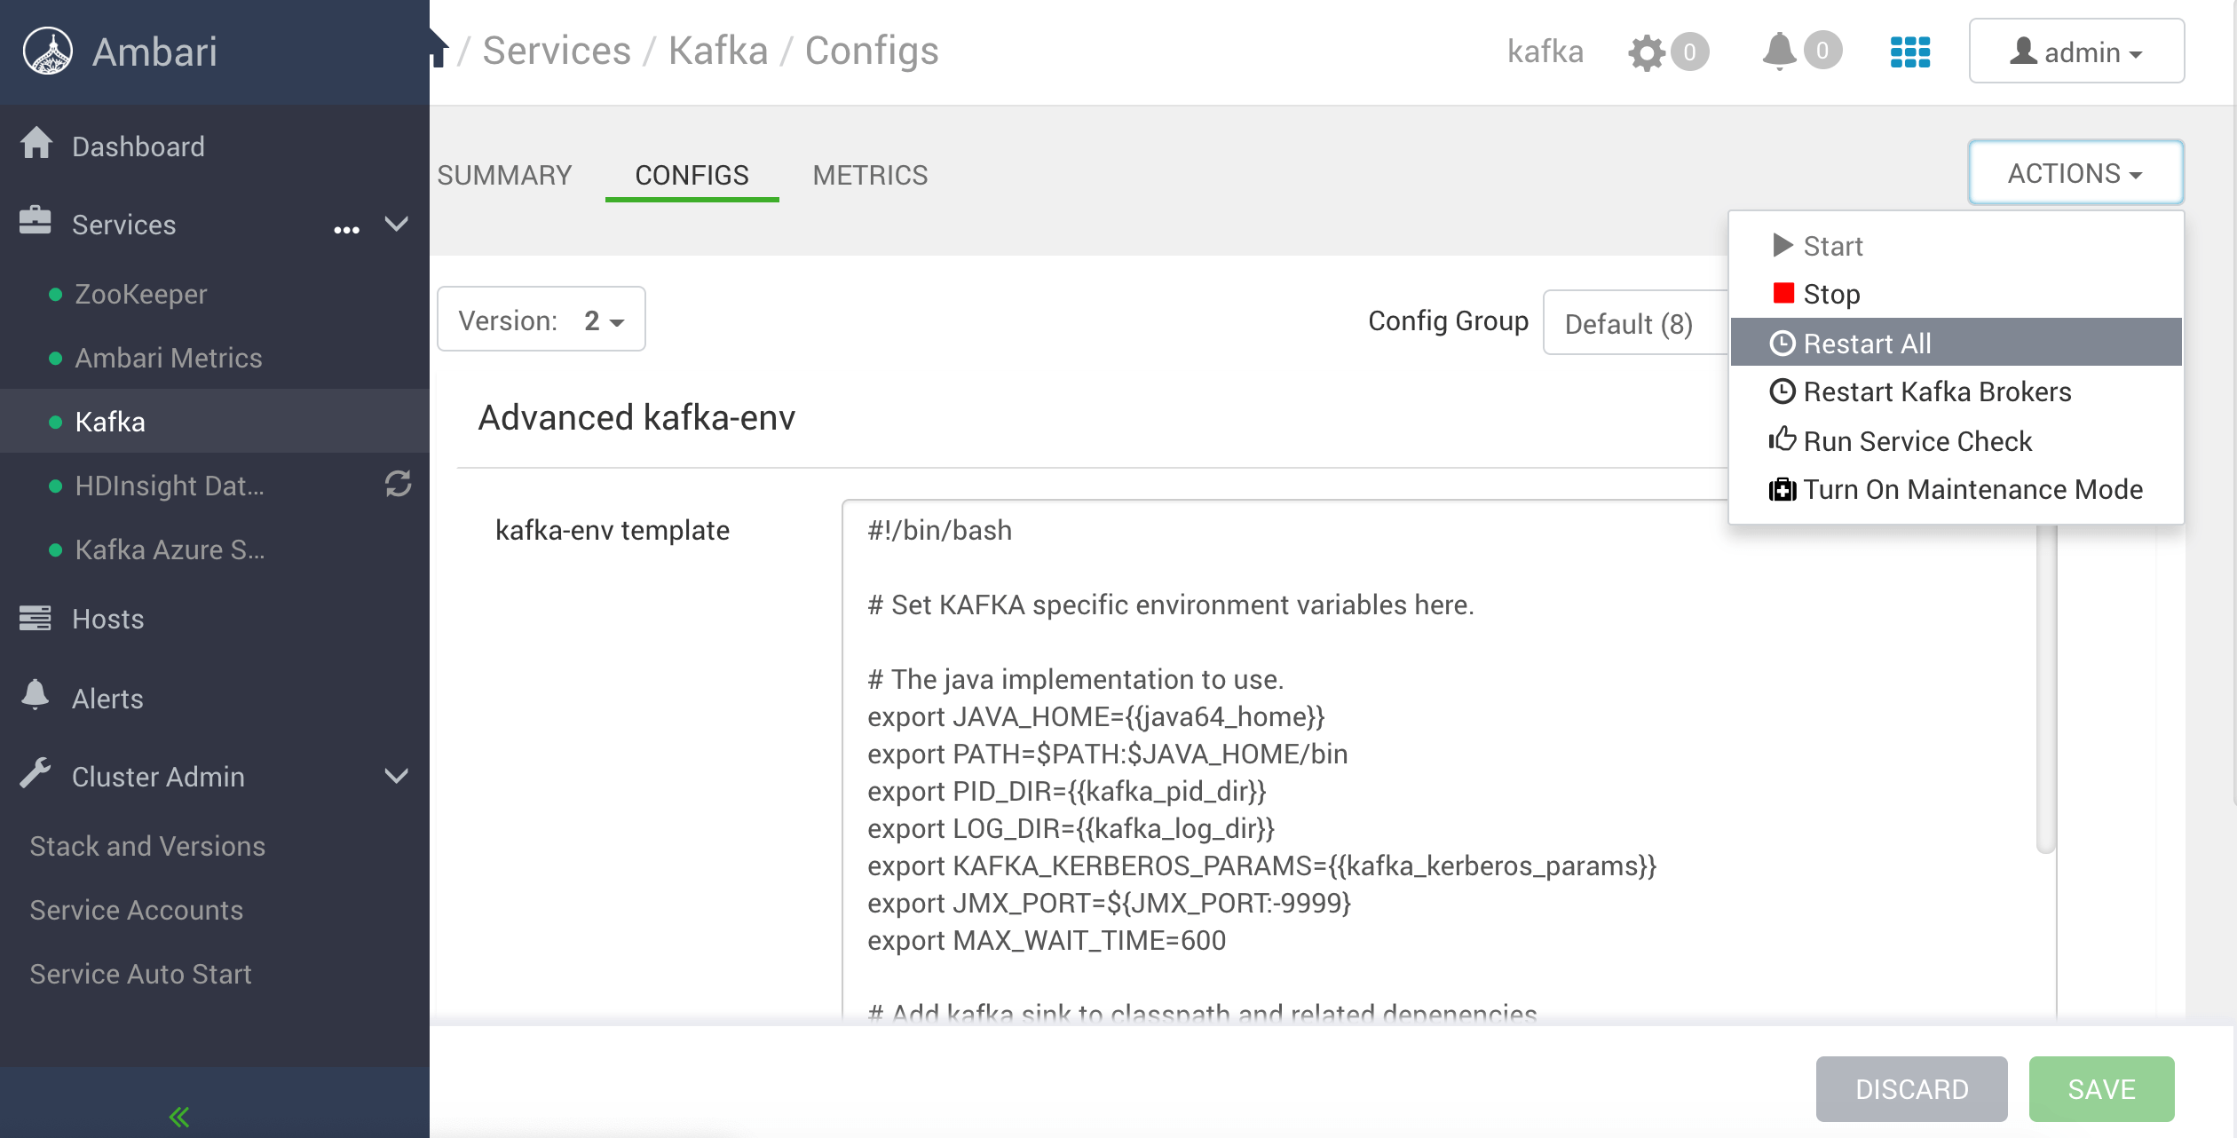2237x1138 pixels.
Task: Open the Version 2 dropdown
Action: (x=541, y=320)
